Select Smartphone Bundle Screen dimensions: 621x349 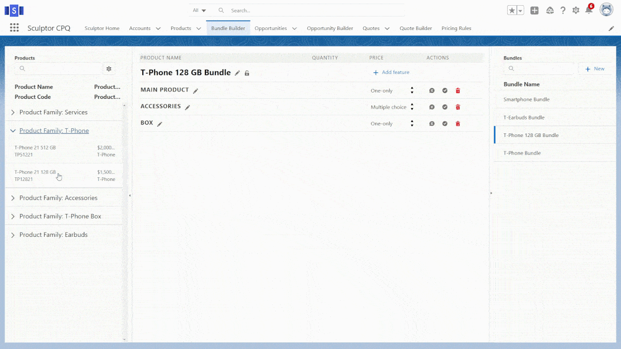click(x=554, y=99)
